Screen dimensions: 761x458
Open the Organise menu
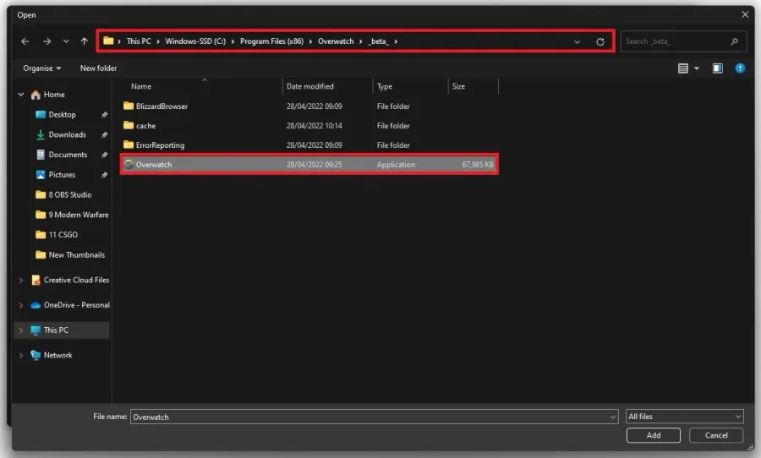[41, 68]
